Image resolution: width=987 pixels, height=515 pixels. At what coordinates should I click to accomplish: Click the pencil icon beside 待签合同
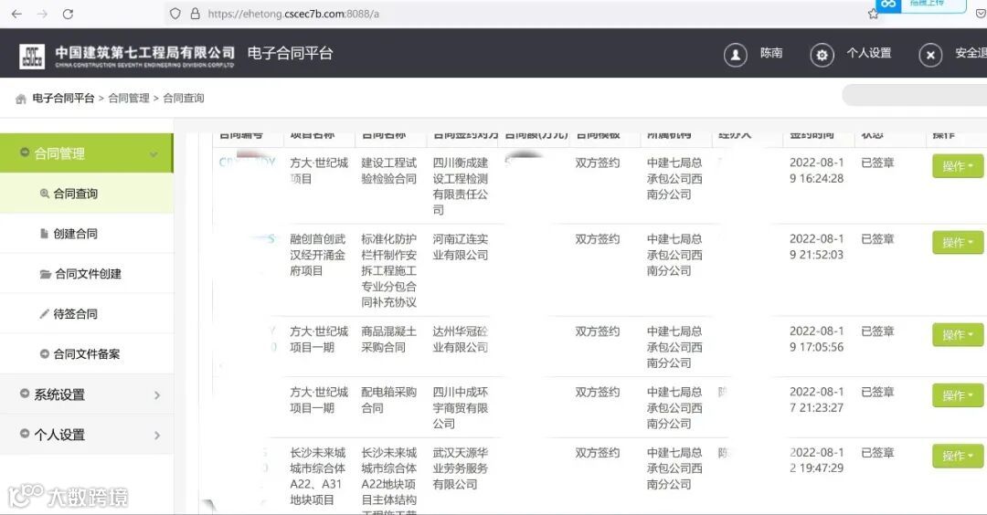pos(44,313)
